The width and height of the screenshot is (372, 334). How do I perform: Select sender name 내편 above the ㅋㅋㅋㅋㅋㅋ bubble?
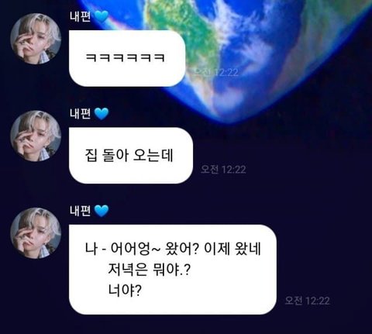[x=80, y=16]
